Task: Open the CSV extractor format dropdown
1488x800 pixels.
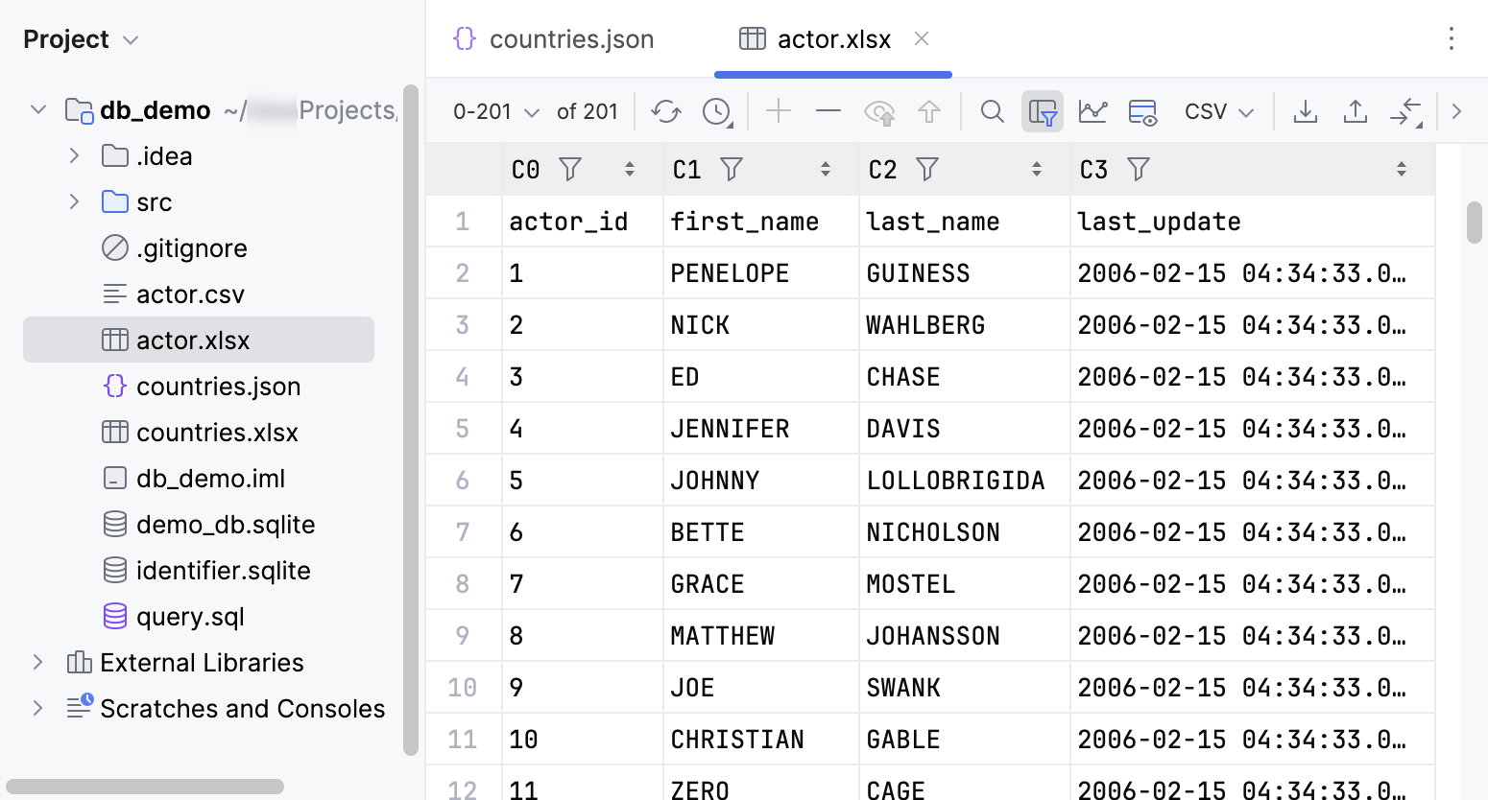Action: click(x=1217, y=111)
